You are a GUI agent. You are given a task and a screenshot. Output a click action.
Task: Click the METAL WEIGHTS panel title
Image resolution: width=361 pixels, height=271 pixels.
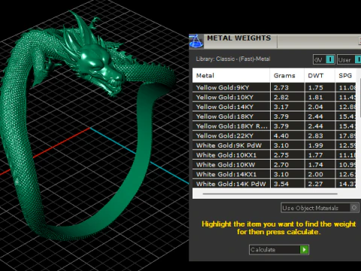(239, 38)
